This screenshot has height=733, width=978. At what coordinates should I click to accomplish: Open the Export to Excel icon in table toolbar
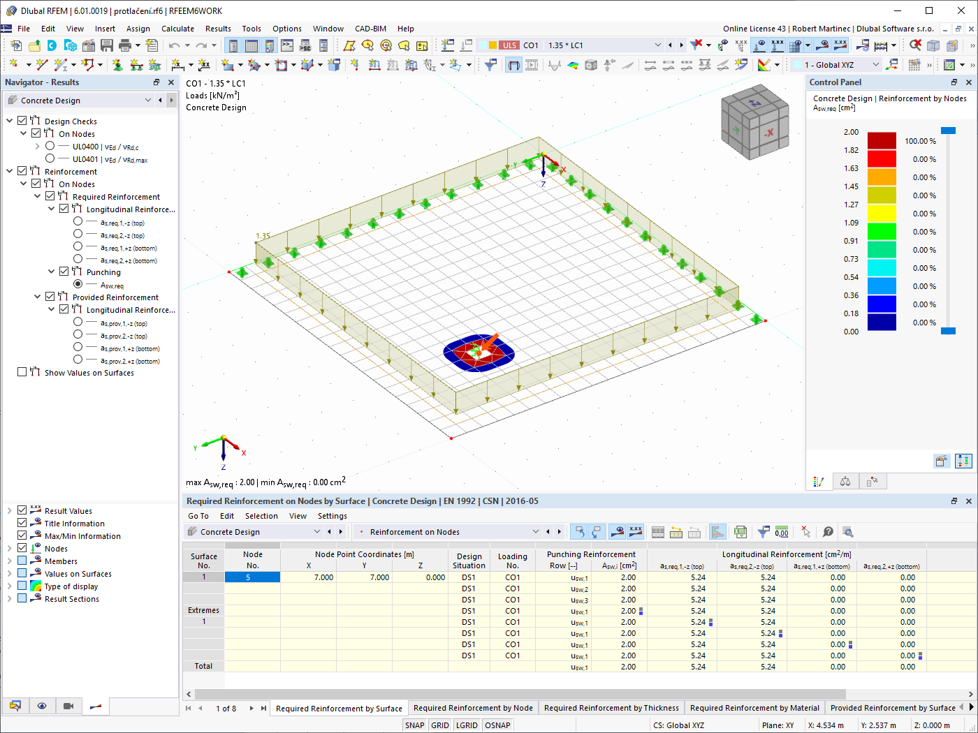pyautogui.click(x=740, y=532)
